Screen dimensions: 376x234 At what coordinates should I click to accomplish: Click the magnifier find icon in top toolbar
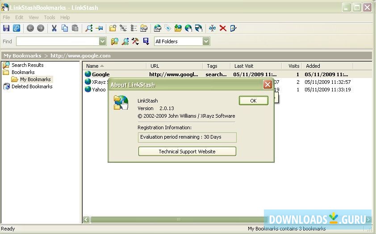click(89, 28)
